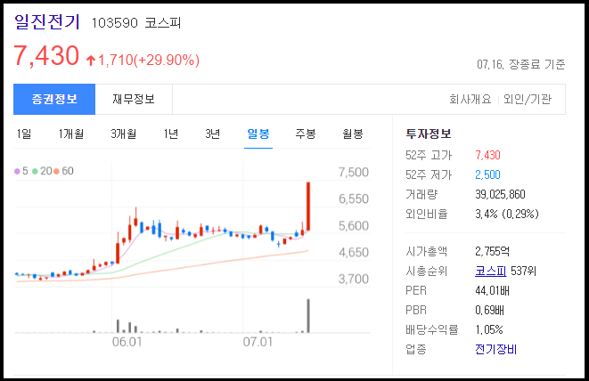Open the 회사개요 link
589x381 pixels.
[x=470, y=99]
